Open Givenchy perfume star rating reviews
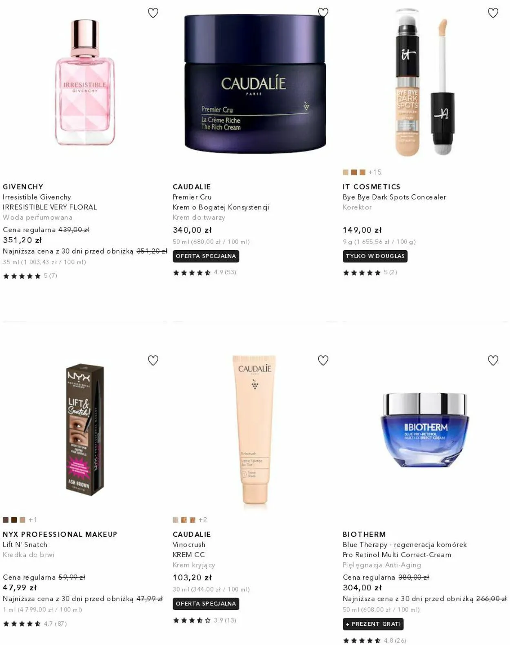The height and width of the screenshot is (645, 510). pos(30,276)
